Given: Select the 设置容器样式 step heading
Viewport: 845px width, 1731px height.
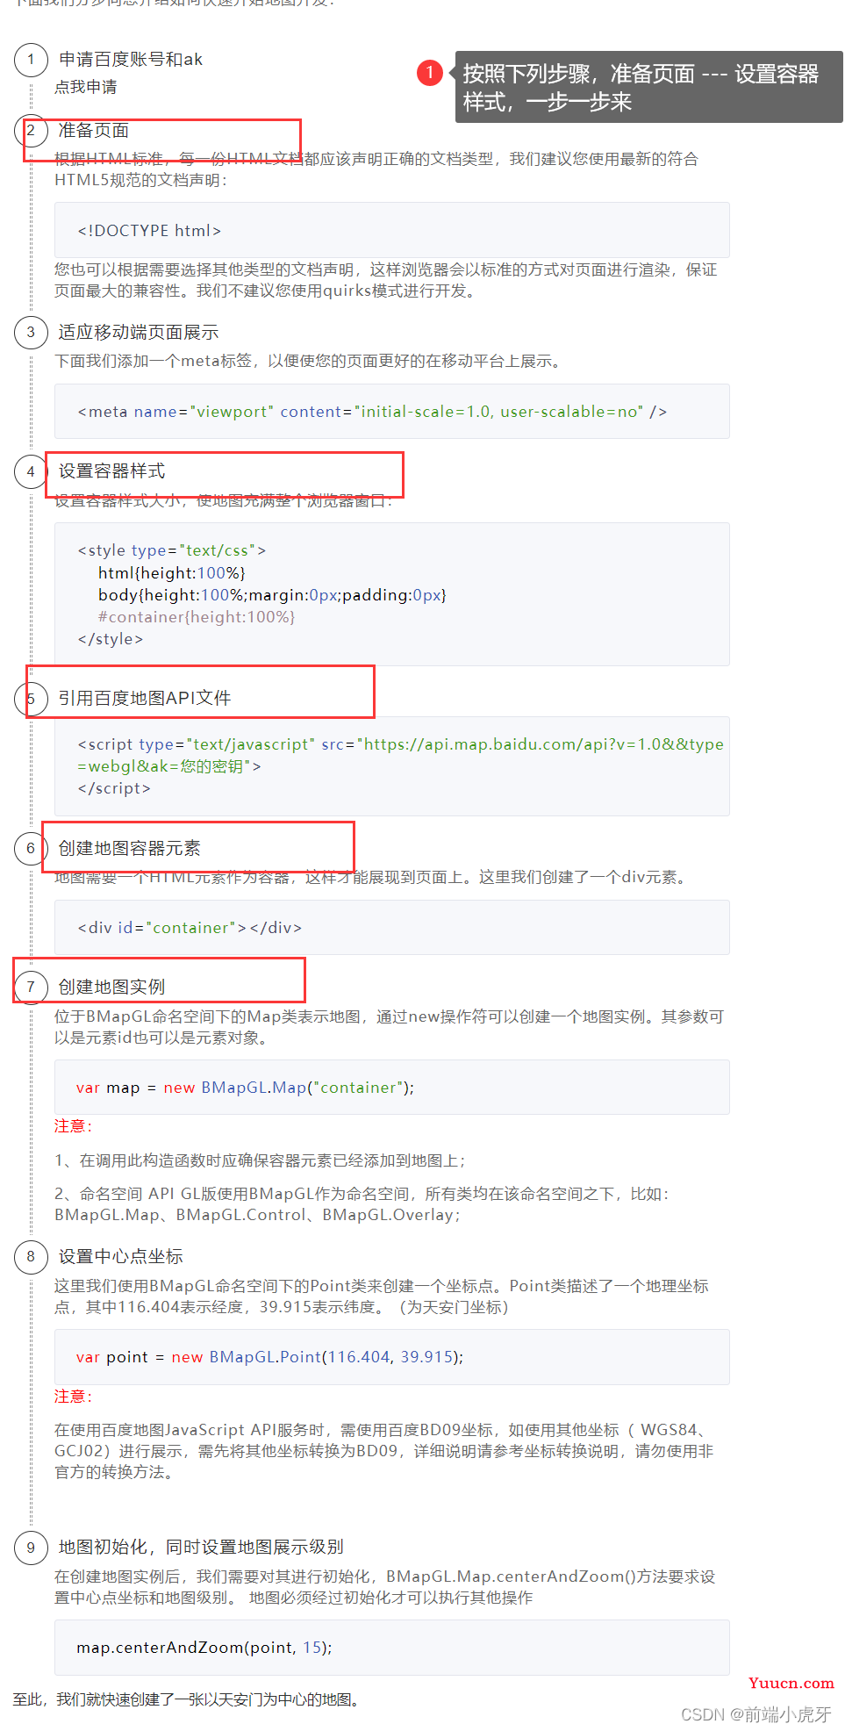Looking at the screenshot, I should [111, 470].
